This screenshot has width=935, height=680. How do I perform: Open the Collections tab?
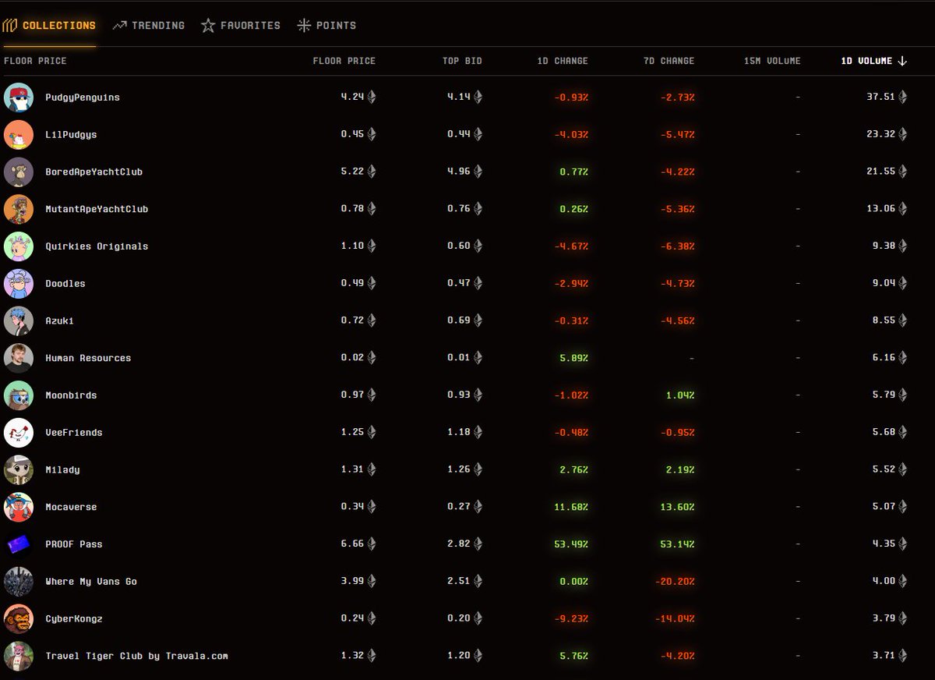click(x=49, y=26)
